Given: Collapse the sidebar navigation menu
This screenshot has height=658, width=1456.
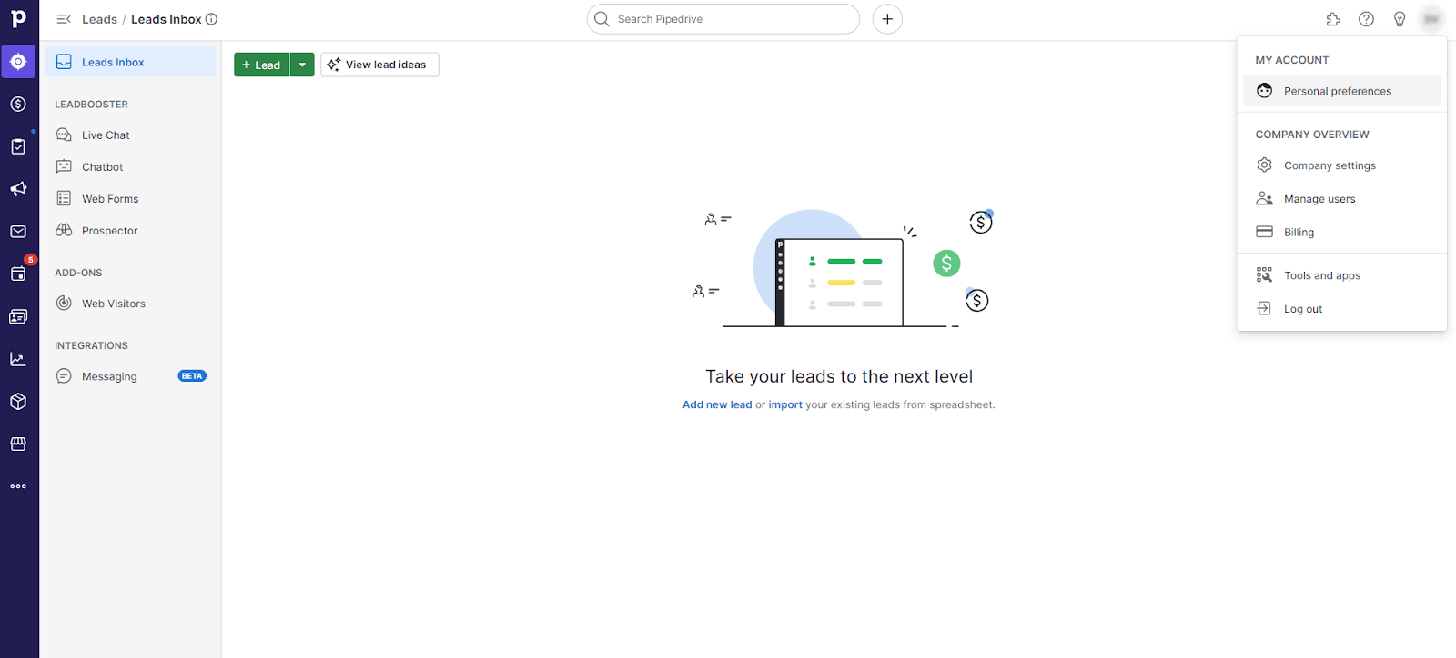Looking at the screenshot, I should click(64, 19).
